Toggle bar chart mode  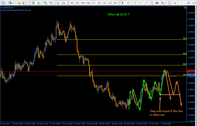39,3
